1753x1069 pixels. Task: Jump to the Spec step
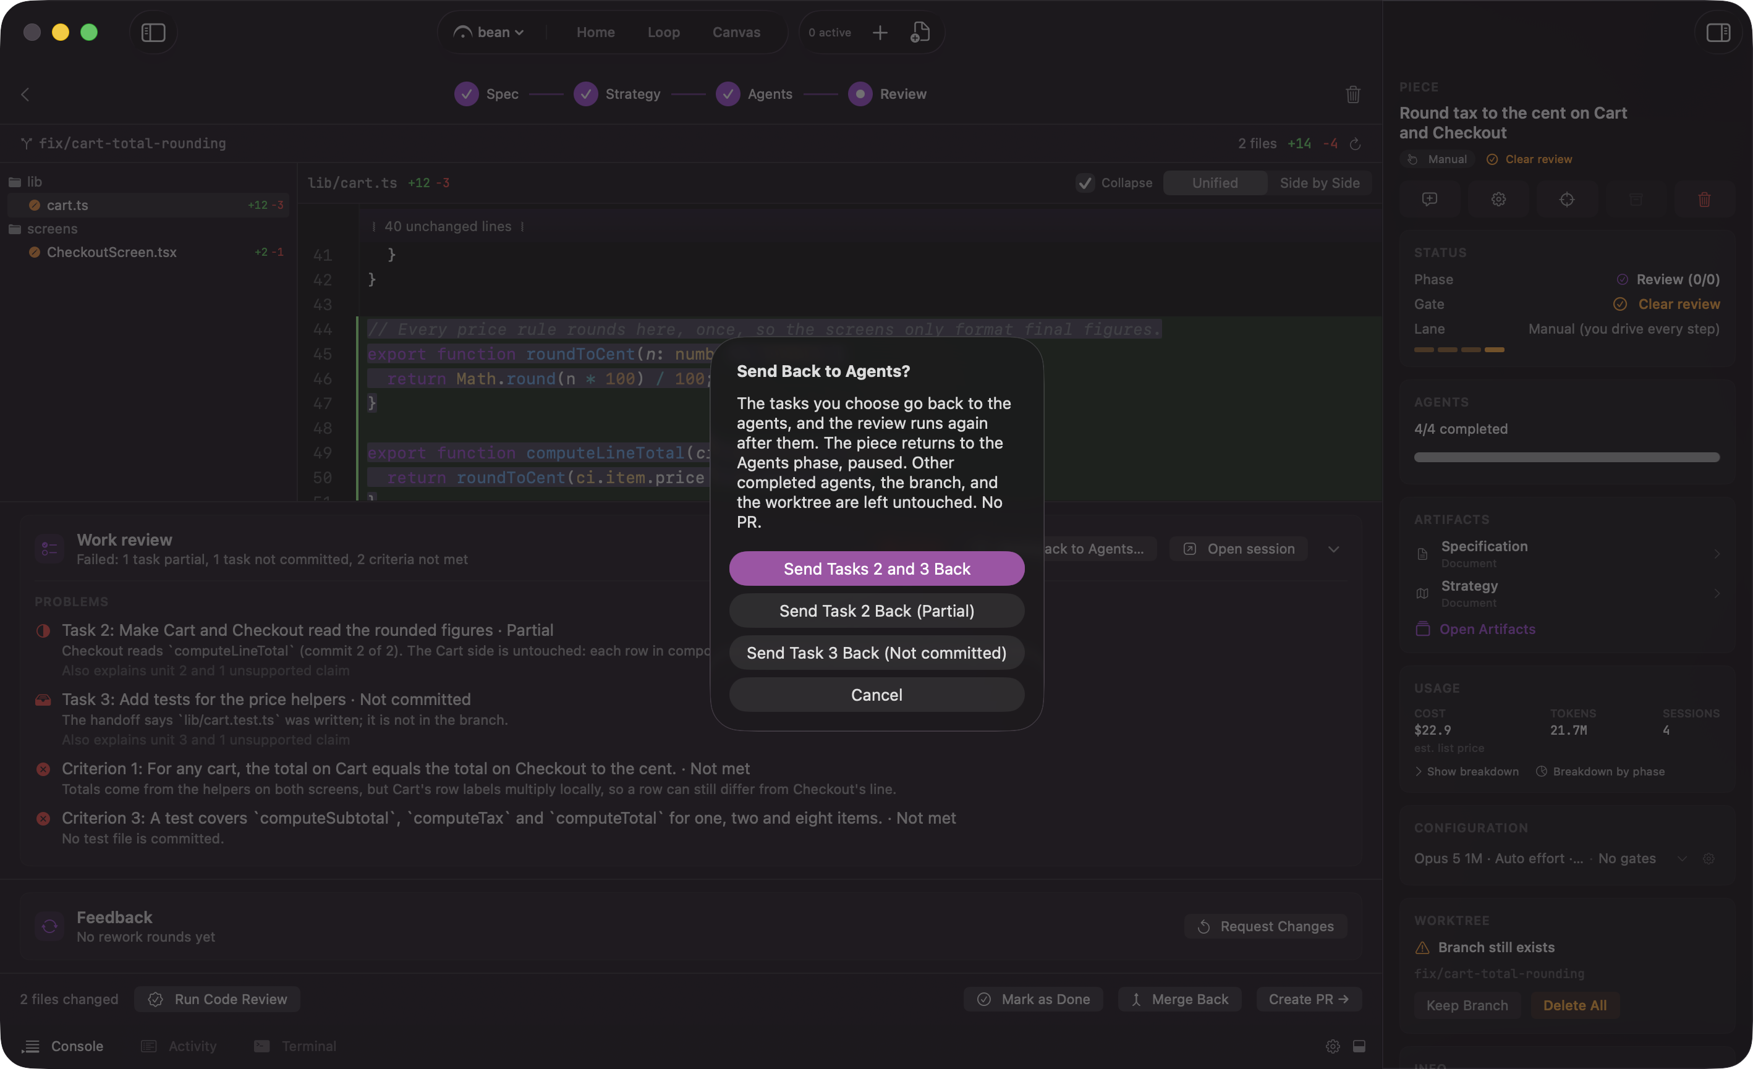point(486,94)
